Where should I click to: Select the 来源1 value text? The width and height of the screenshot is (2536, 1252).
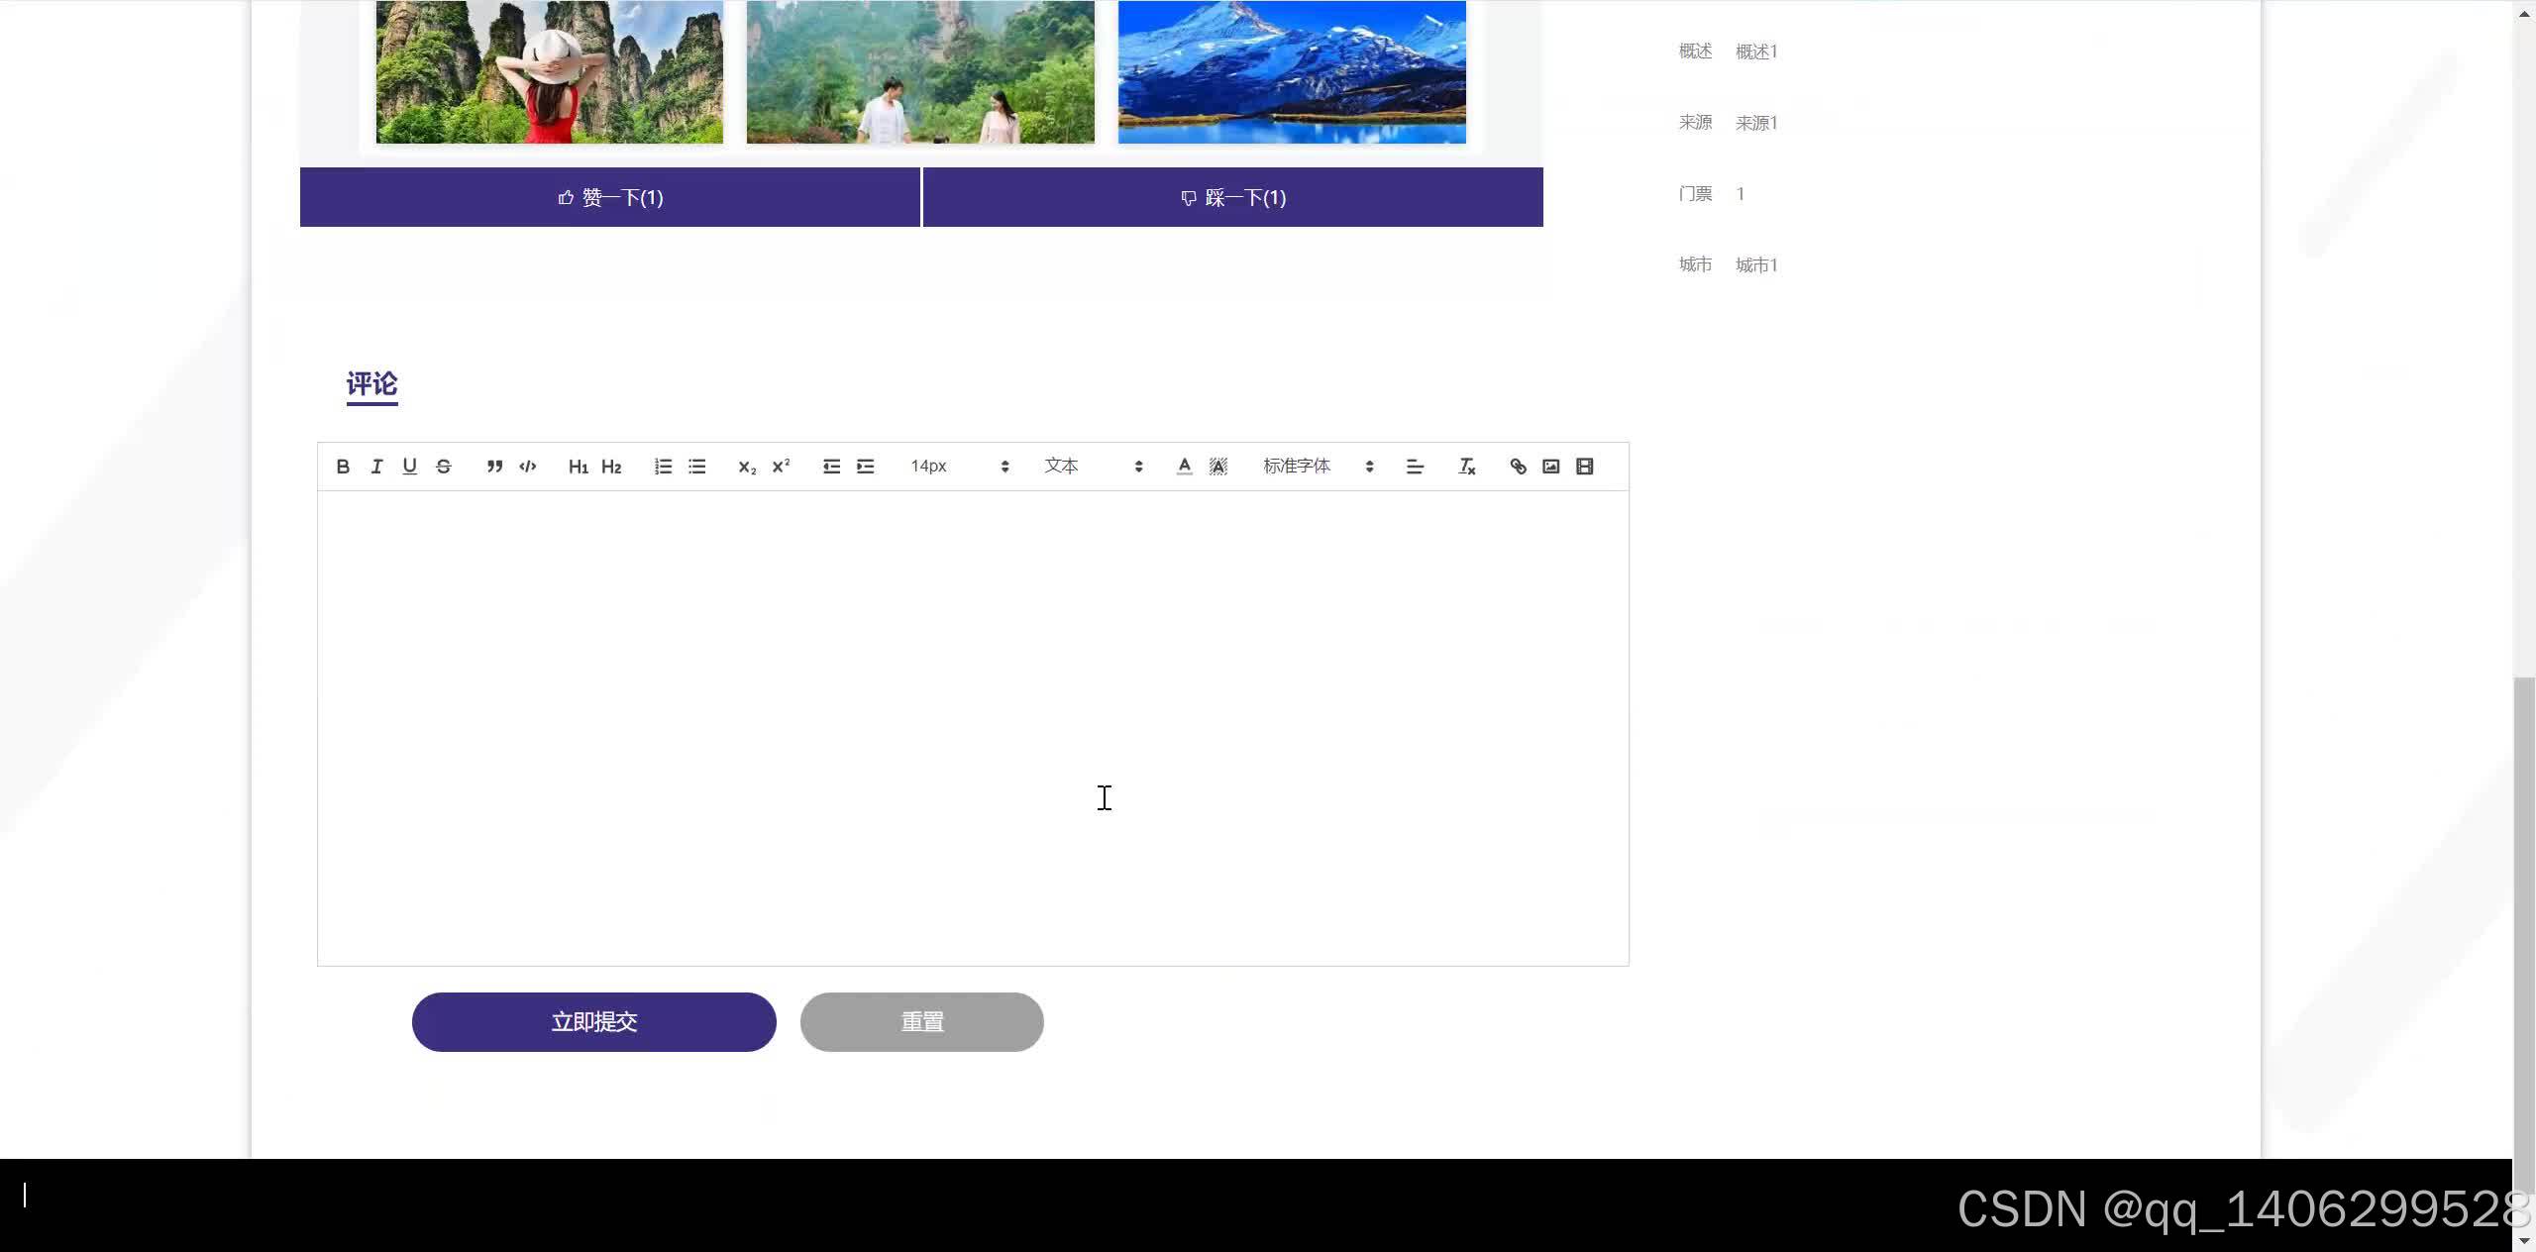[x=1756, y=123]
